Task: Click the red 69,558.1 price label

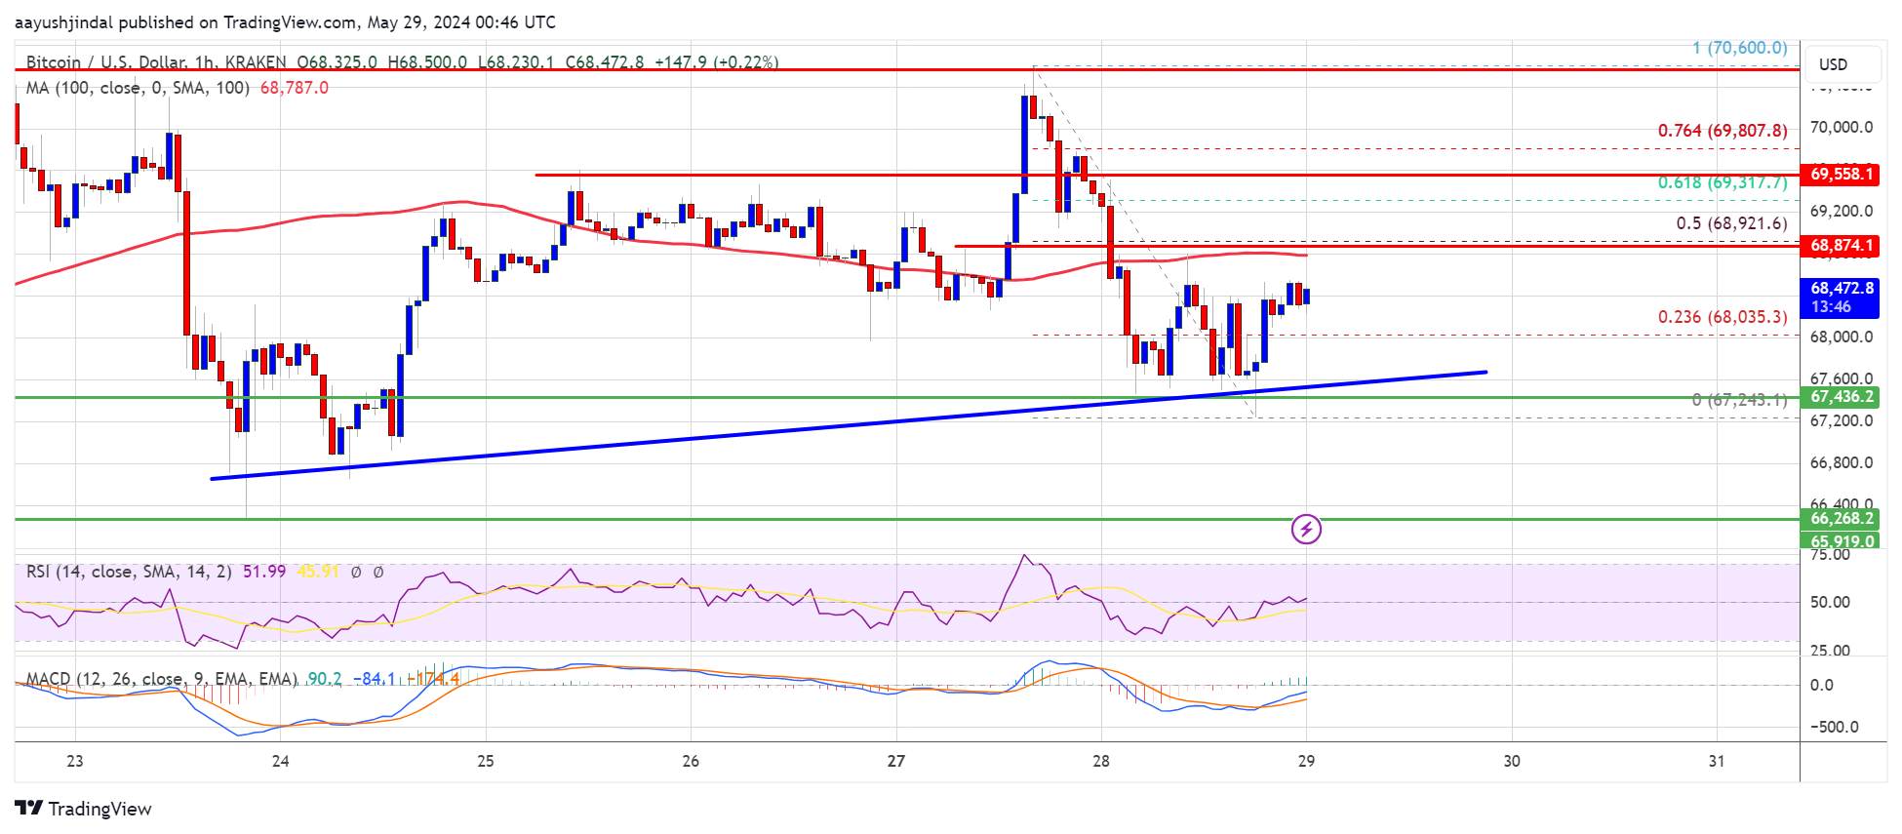Action: coord(1841,175)
